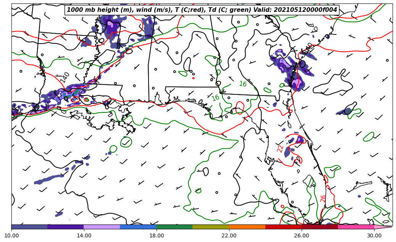
Task: Select the green 18–20 colorbar segment
Action: coord(175,227)
